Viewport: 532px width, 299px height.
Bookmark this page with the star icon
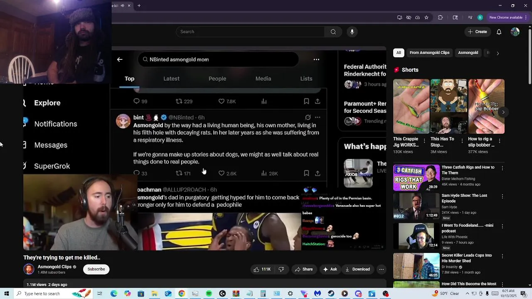click(x=426, y=17)
